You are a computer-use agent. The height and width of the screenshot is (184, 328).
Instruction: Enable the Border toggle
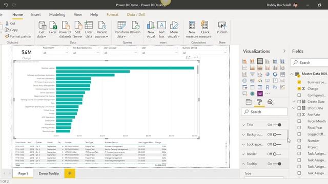[x=277, y=154]
